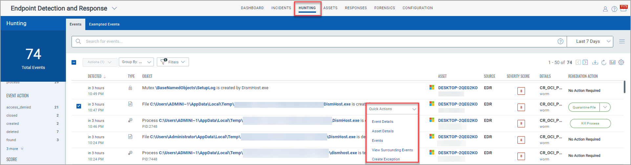Expand the Endpoint Detection and Response app switcher
The width and height of the screenshot is (631, 165).
(115, 8)
